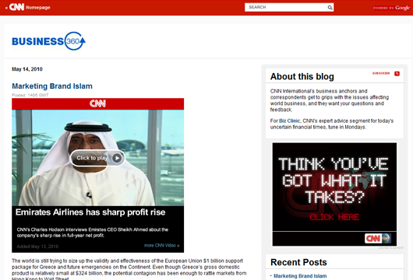Screen dimensions: 413x280
Task: Open the Biz Clinic link
Action: point(289,121)
